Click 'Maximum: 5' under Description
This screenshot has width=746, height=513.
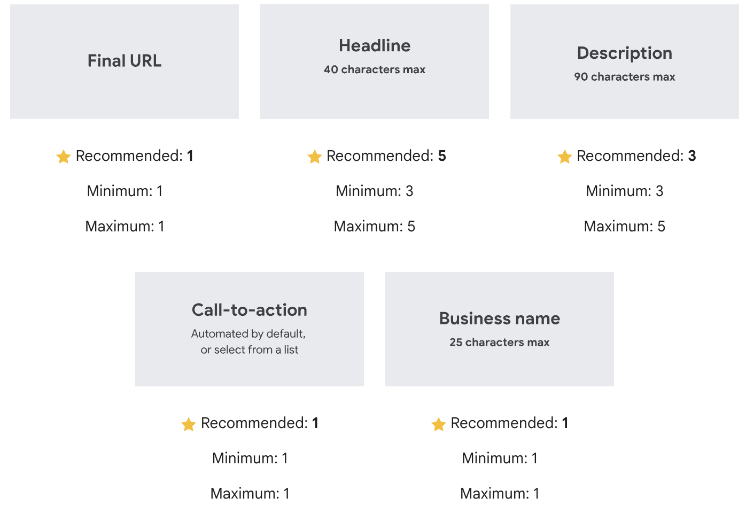click(625, 227)
